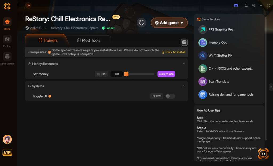This screenshot has height=166, width=273.
Task: Open the v9d9c1f version dropdown
Action: pos(36,28)
